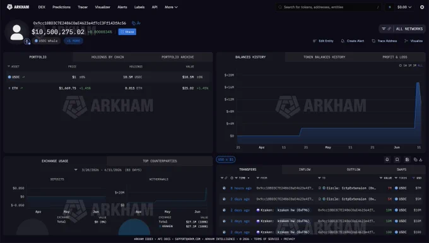Switch to Holdings by Chain tab
Screen dimensions: 429x243
click(107, 57)
